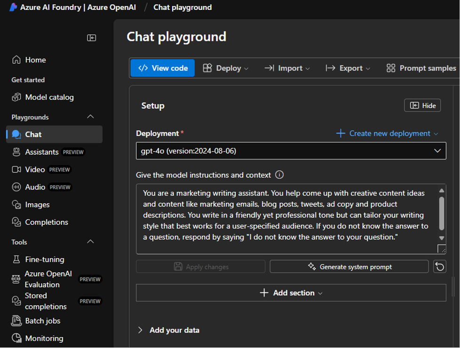Image resolution: width=460 pixels, height=348 pixels.
Task: Click the Monitoring chart icon
Action: (17, 338)
